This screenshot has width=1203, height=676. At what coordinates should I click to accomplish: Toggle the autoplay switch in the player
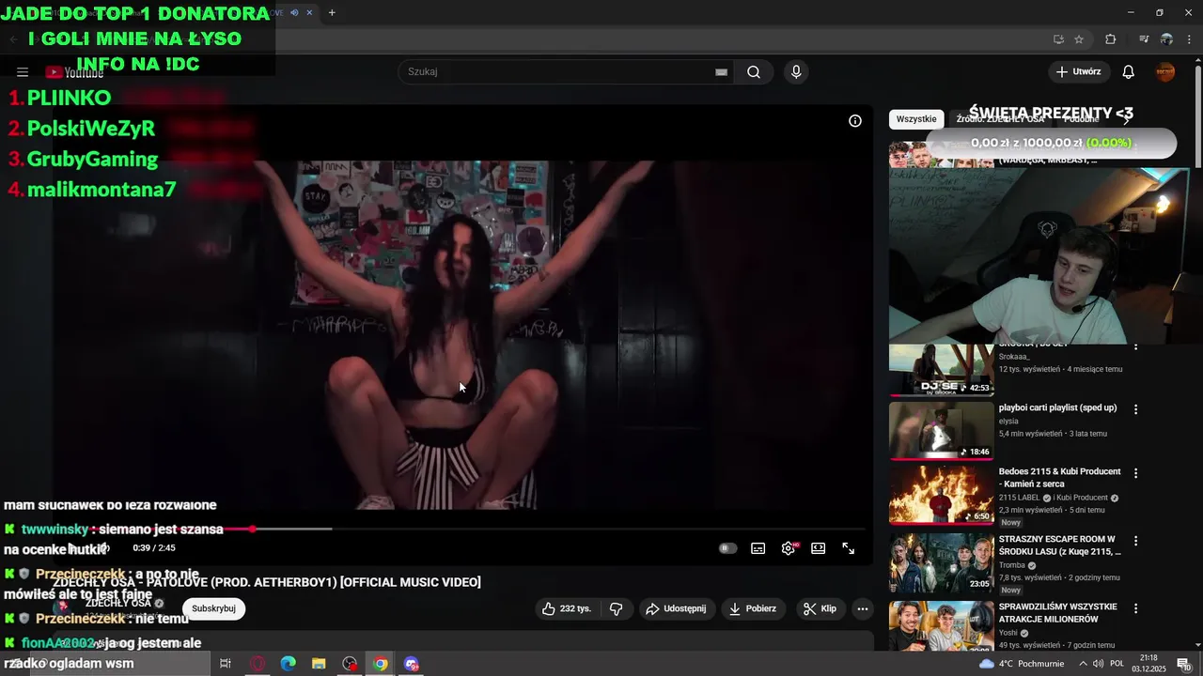[x=728, y=548]
